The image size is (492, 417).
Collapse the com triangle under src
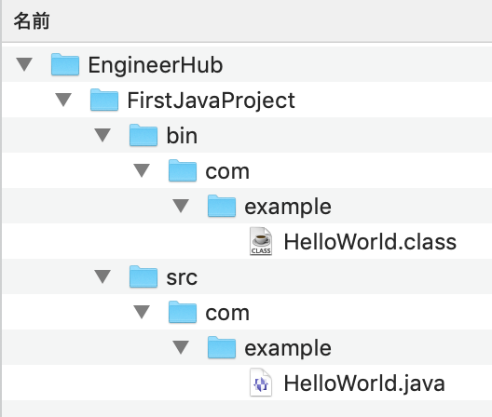[x=142, y=312]
